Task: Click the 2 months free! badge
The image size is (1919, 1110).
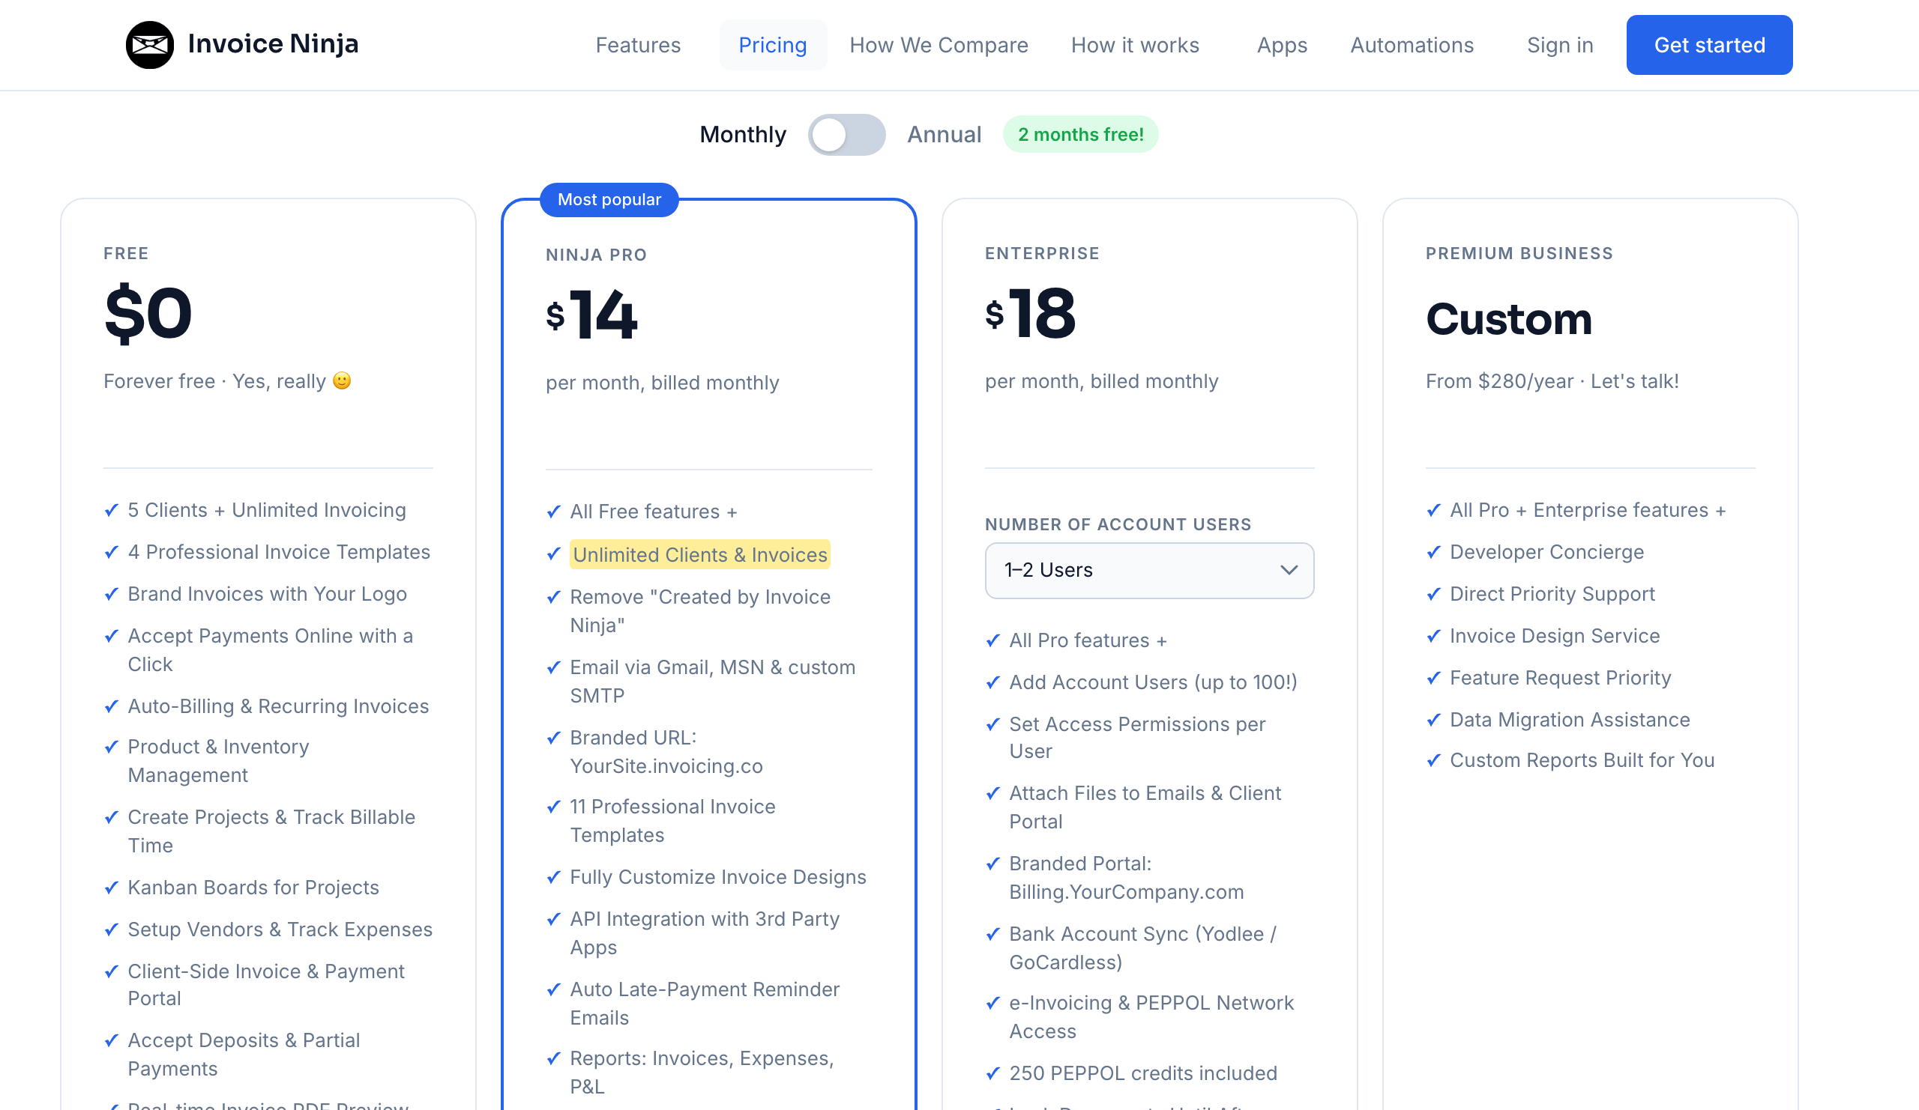Action: (1080, 135)
